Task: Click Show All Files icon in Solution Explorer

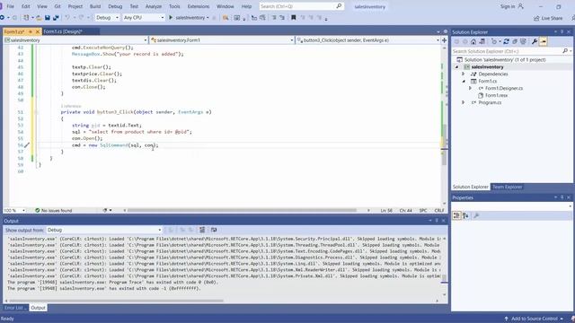Action: coord(523,42)
